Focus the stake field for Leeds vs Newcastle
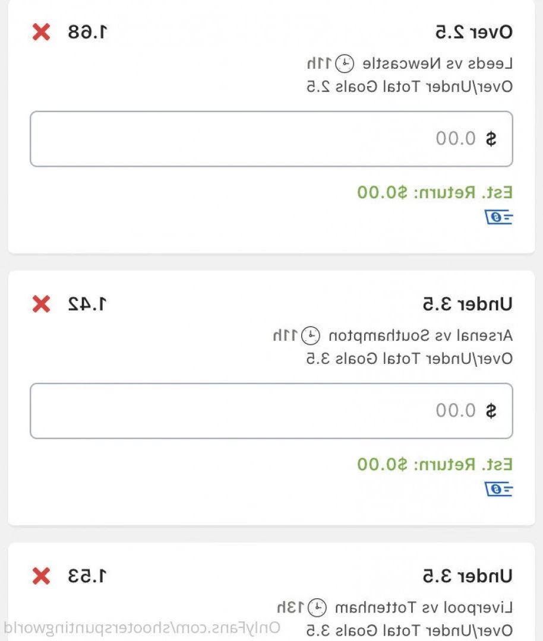543x641 pixels. pyautogui.click(x=271, y=138)
